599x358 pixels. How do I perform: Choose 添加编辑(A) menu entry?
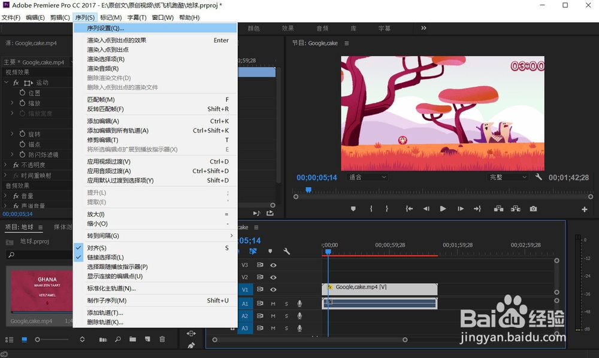155,121
